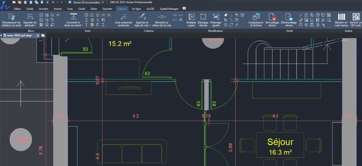Image resolution: width=362 pixels, height=166 pixels.
Task: Open the Spatial Manager ribbon tab
Action: click(x=169, y=9)
